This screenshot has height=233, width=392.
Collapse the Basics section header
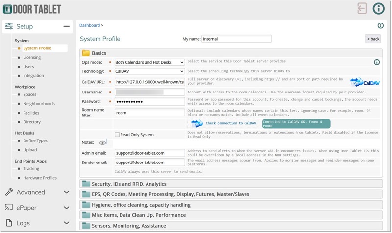(231, 53)
